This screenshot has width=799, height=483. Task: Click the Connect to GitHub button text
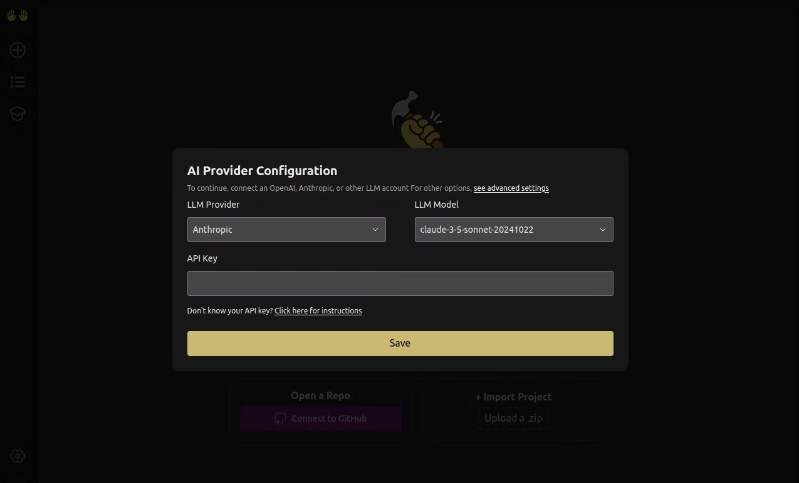coord(329,419)
